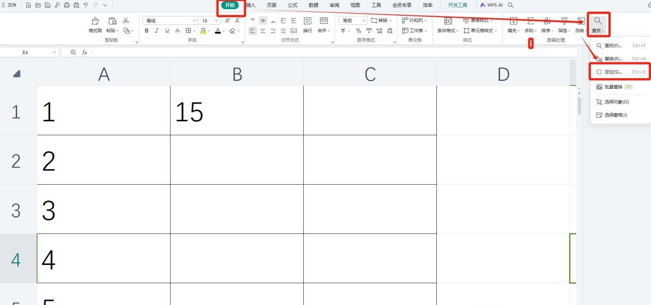Image resolution: width=651 pixels, height=305 pixels.
Task: Select cell B1 containing 15
Action: 237,110
